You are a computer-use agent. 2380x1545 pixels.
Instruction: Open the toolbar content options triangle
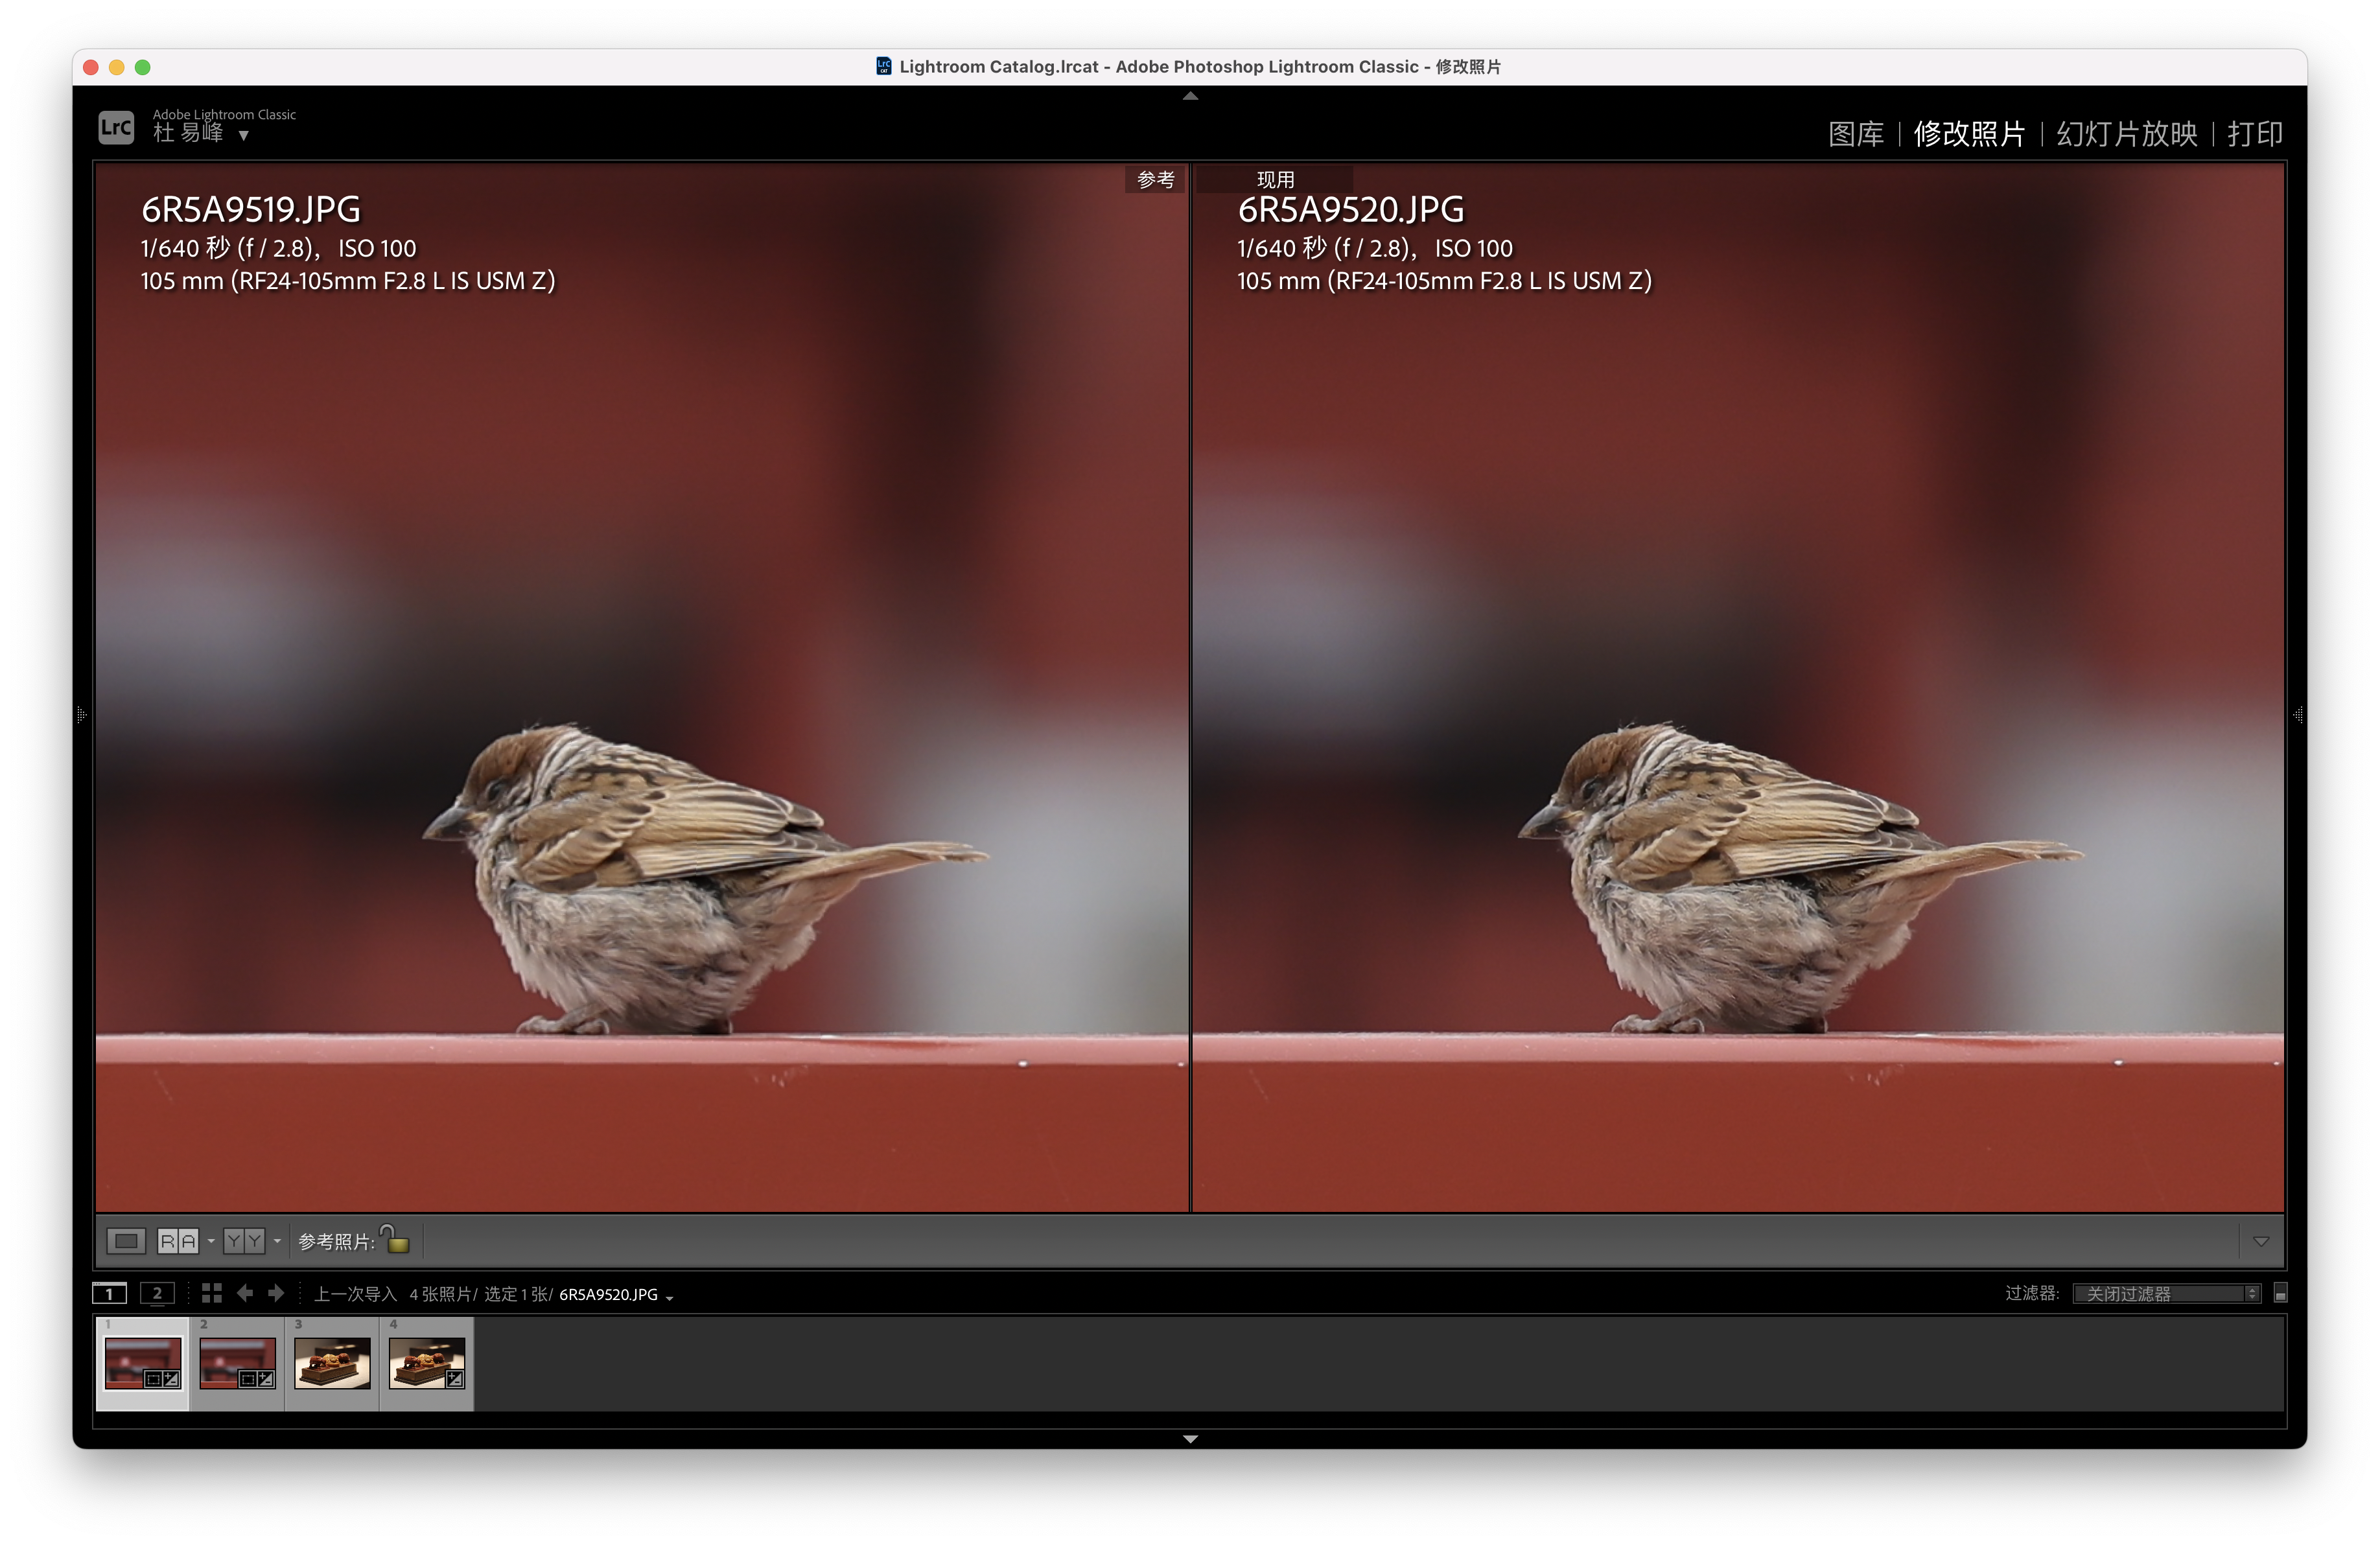pyautogui.click(x=2261, y=1241)
